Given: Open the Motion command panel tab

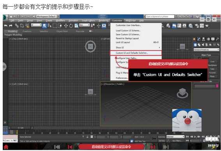Looking at the screenshot, I should [208, 39].
